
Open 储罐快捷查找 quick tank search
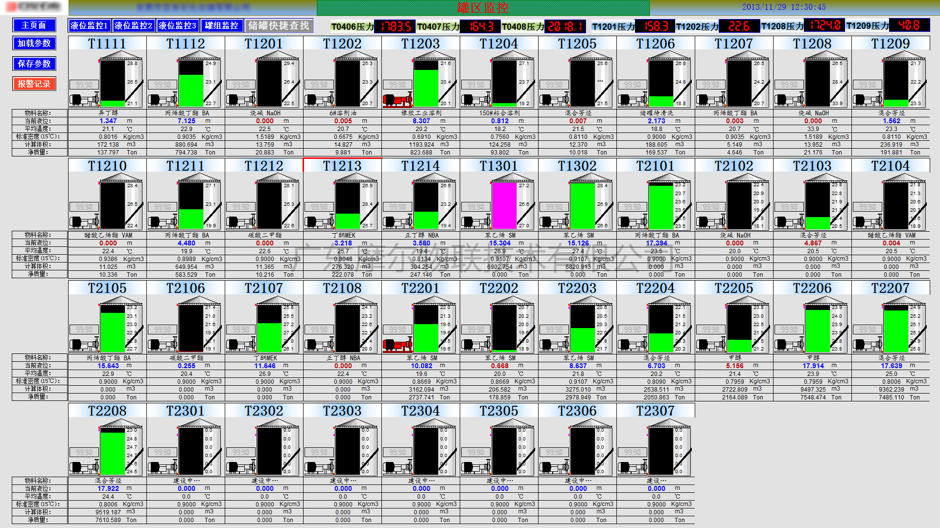[x=279, y=25]
